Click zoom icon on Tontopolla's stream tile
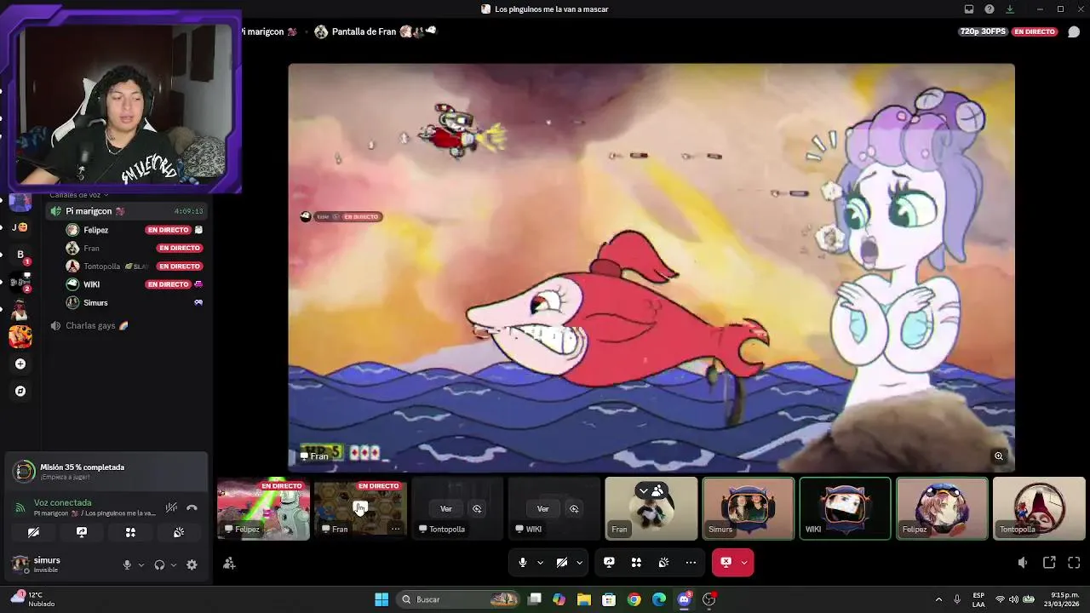 point(477,508)
